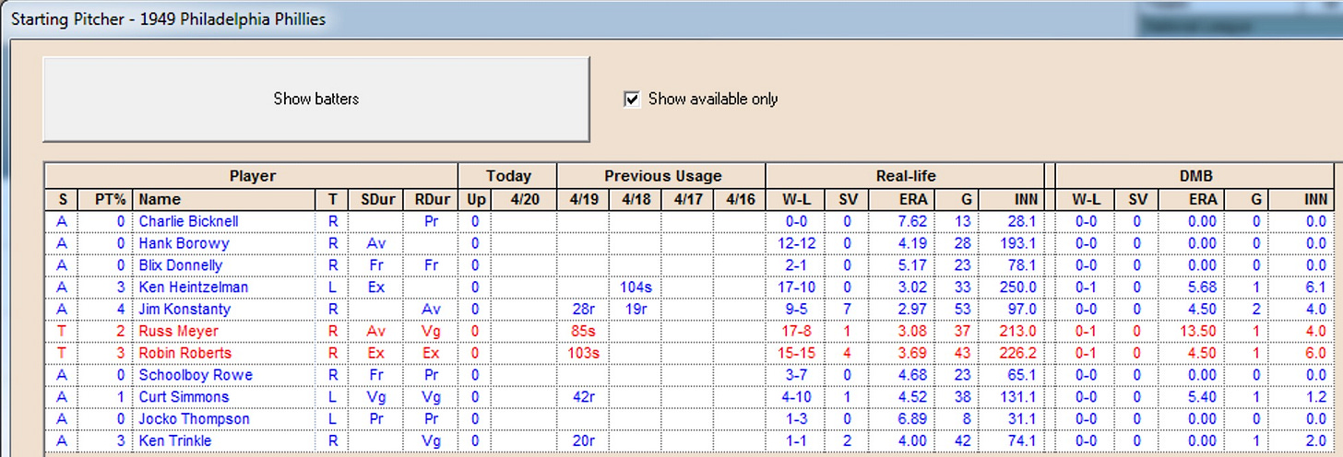Viewport: 1343px width, 457px height.
Task: Click the 4-10 record for Simmons
Action: pyautogui.click(x=795, y=397)
